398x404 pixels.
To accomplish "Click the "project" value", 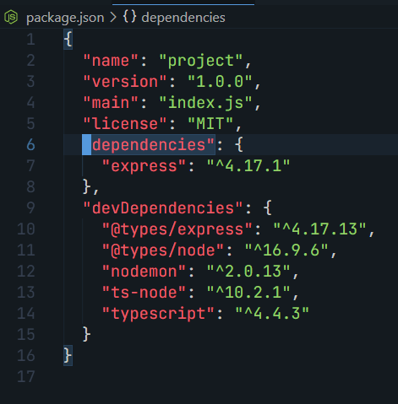I will tap(201, 61).
